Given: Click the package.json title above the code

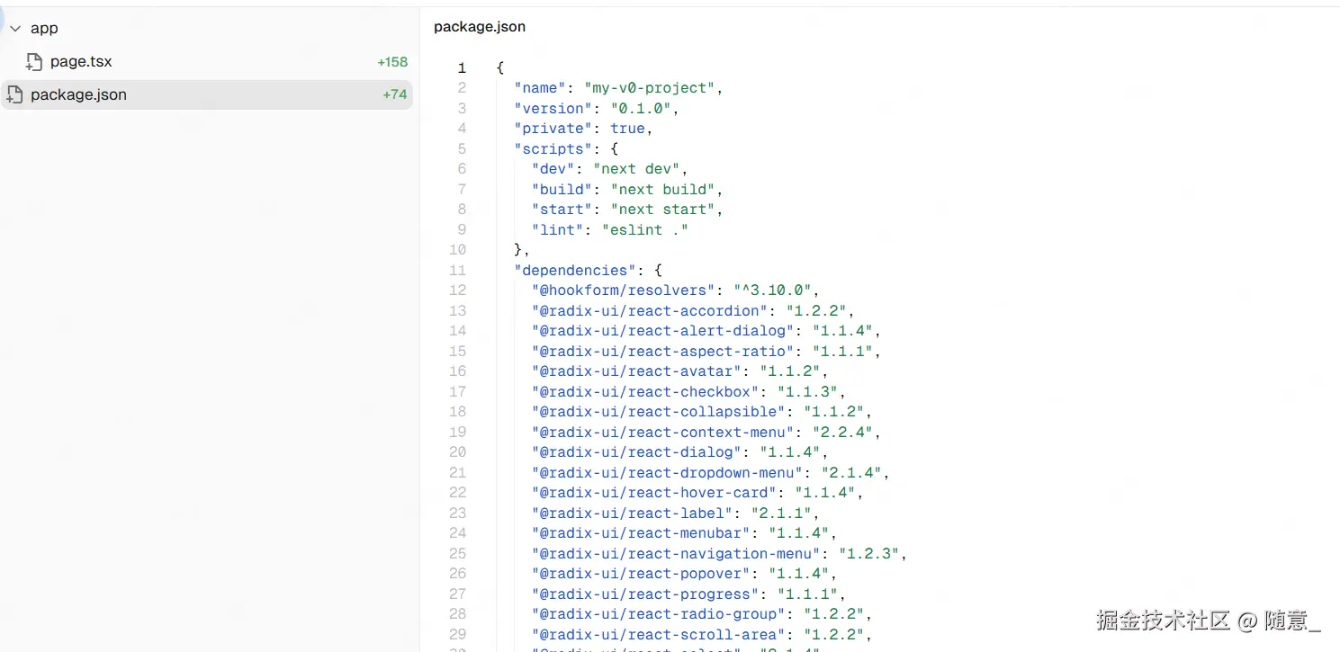Looking at the screenshot, I should click(x=480, y=27).
